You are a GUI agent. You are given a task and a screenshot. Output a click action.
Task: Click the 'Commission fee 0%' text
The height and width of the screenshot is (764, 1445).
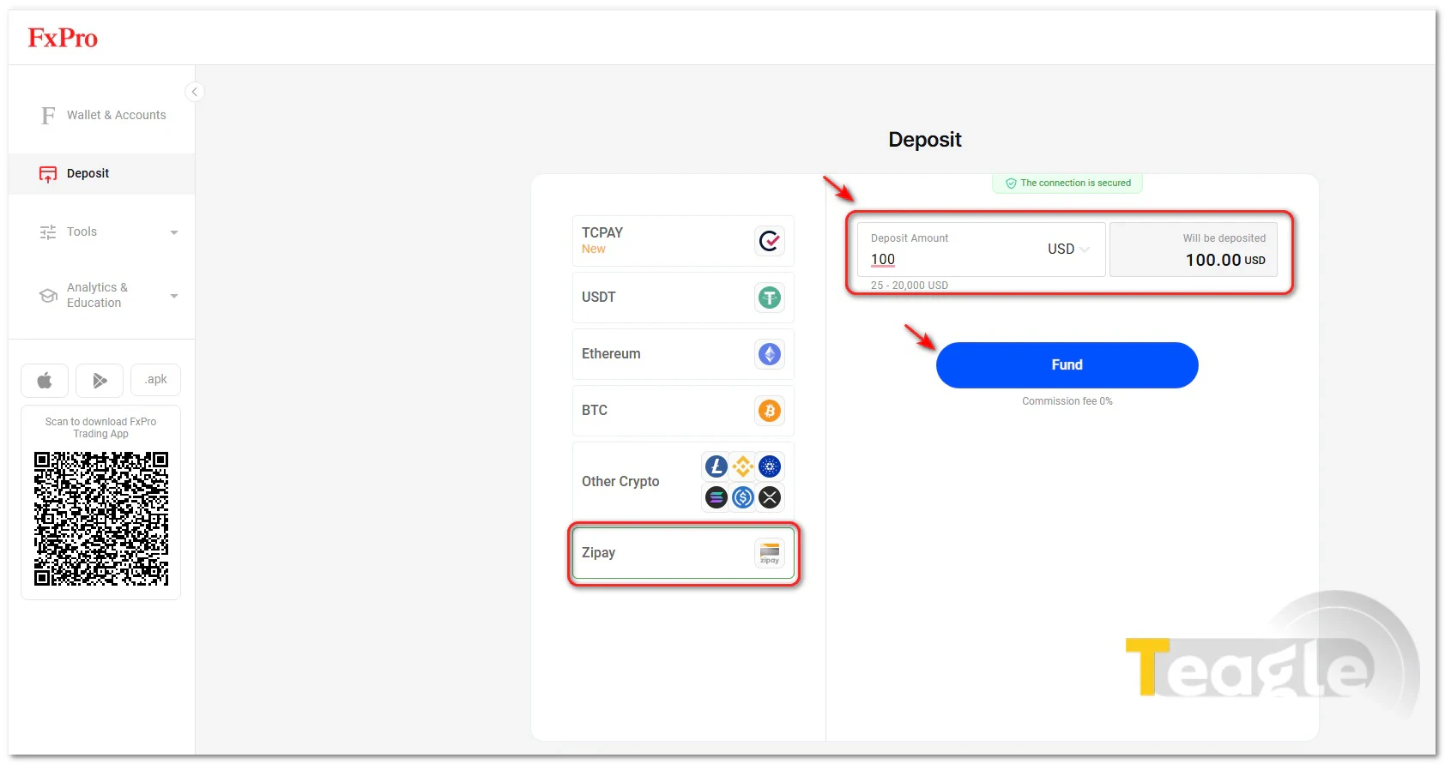click(x=1067, y=401)
